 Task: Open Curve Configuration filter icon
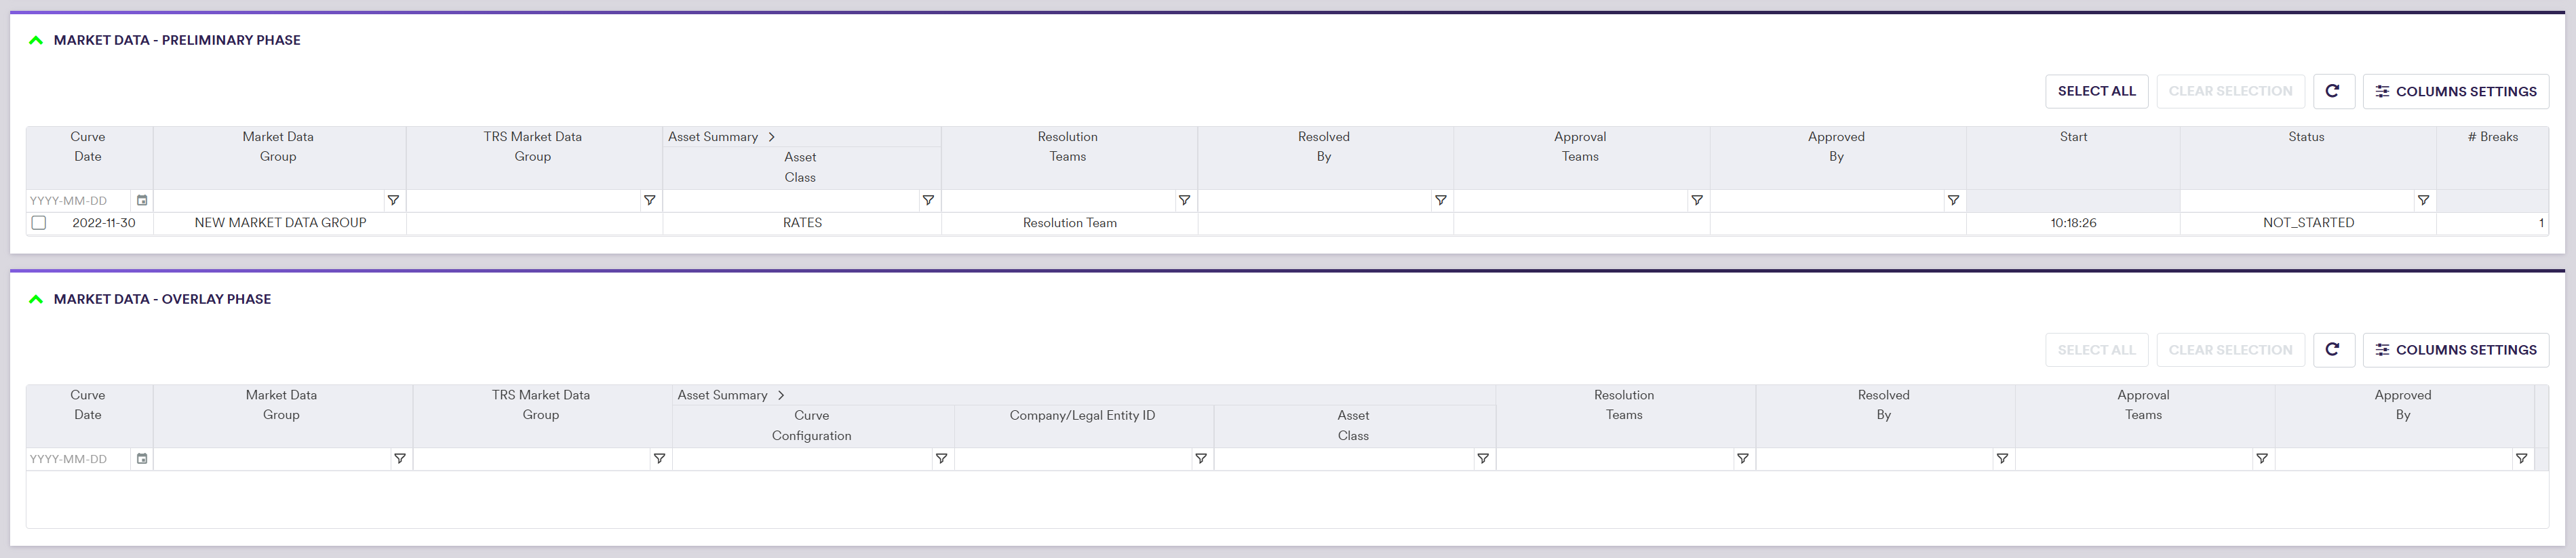[x=941, y=459]
